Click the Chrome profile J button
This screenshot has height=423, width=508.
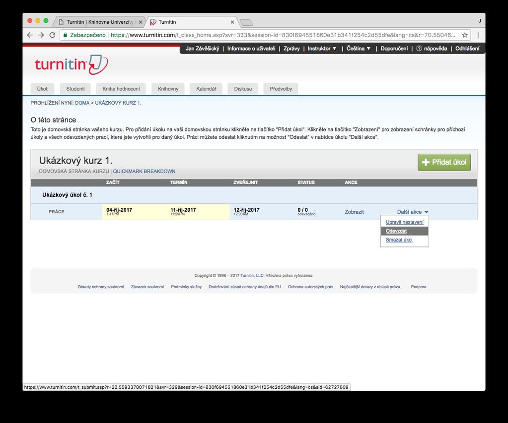480,21
